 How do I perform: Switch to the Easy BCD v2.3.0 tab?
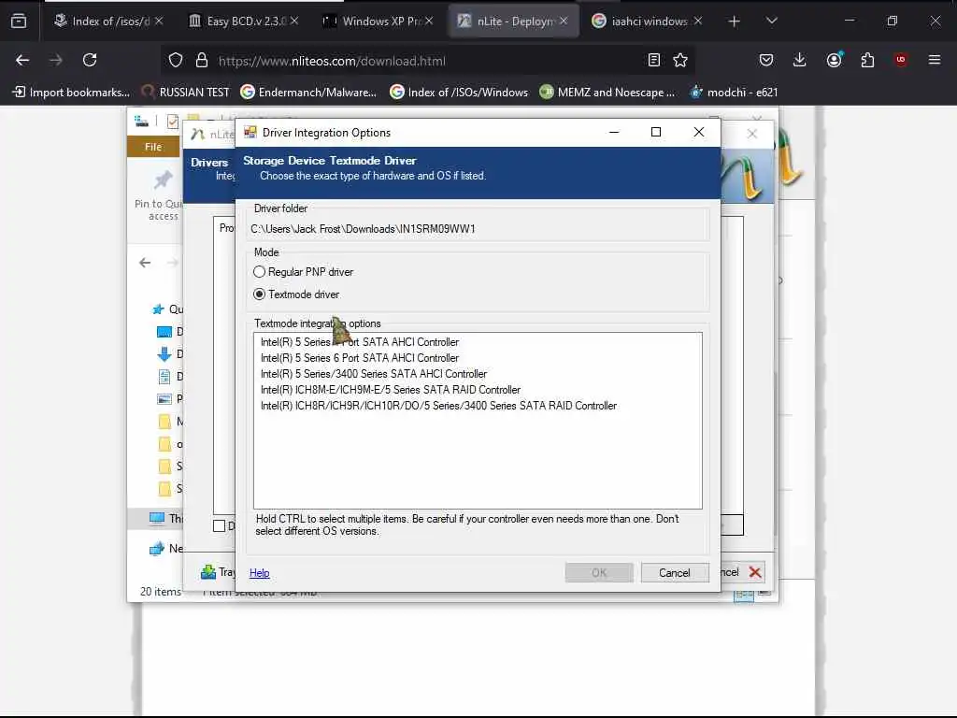coord(244,21)
